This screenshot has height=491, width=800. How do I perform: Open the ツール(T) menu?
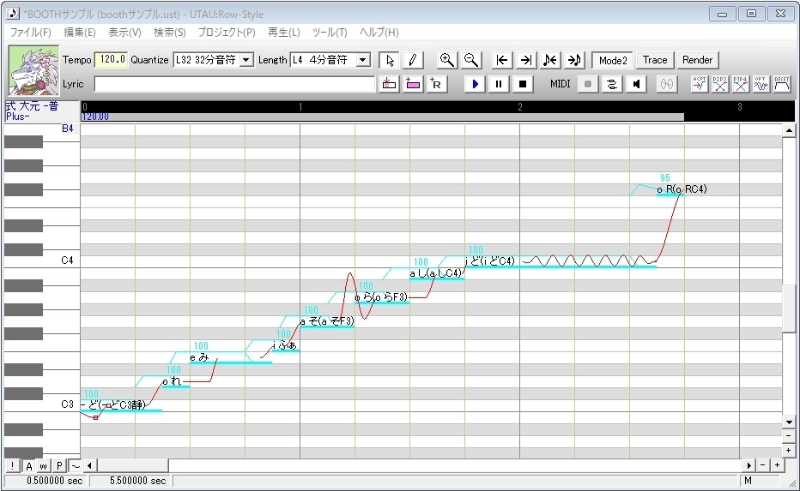pos(330,33)
